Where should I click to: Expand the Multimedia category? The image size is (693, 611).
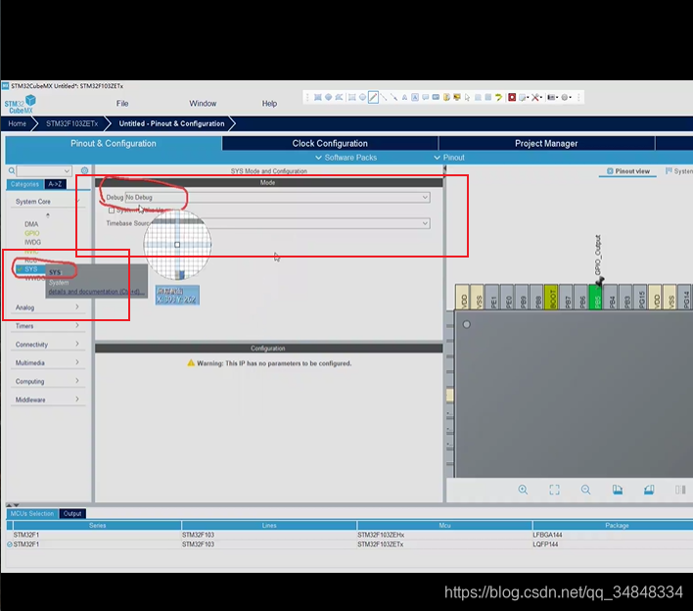pos(46,362)
